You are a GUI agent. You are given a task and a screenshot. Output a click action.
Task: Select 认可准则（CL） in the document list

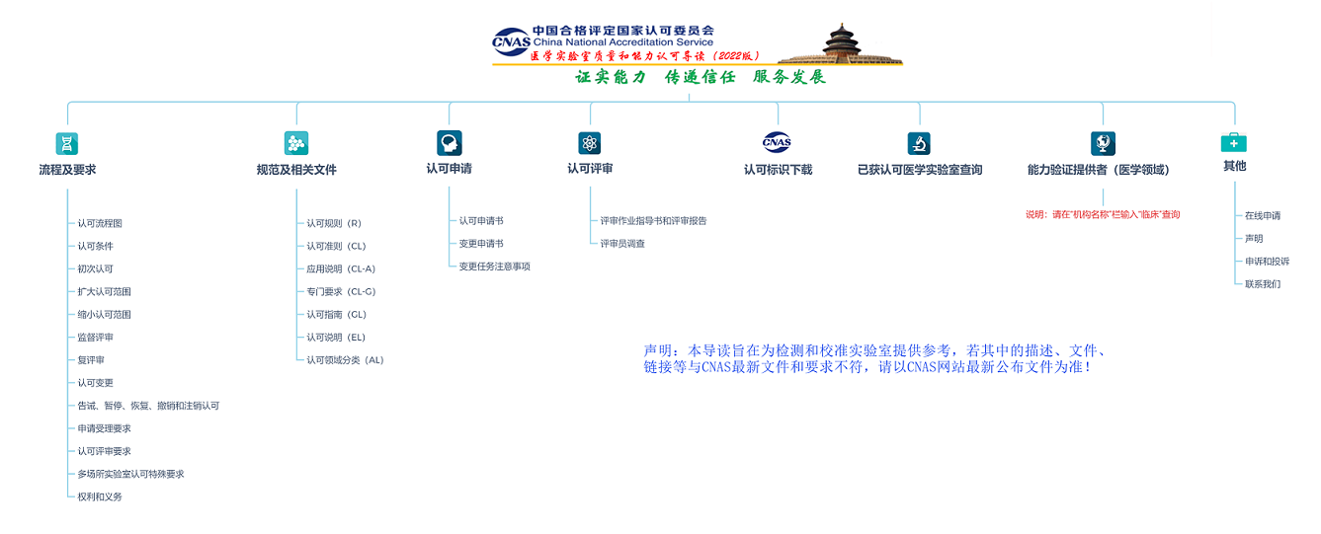point(335,247)
